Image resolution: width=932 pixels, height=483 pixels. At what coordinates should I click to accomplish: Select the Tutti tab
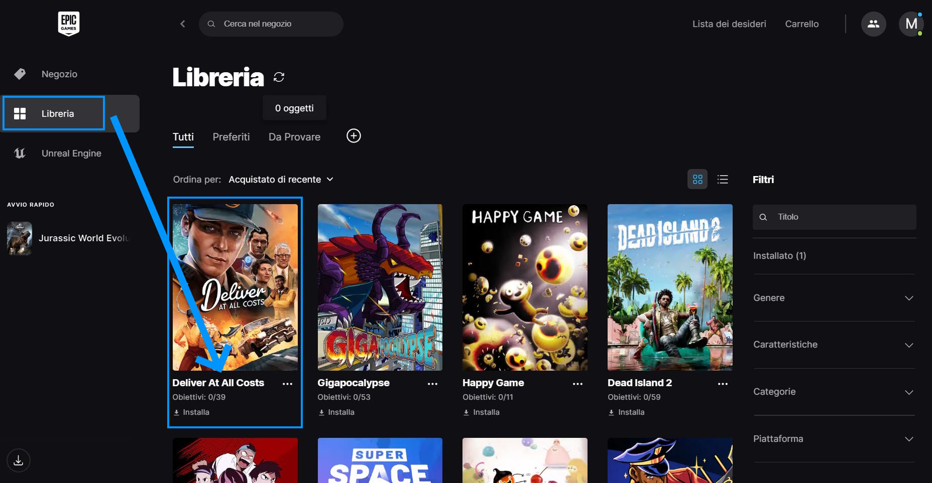point(183,137)
